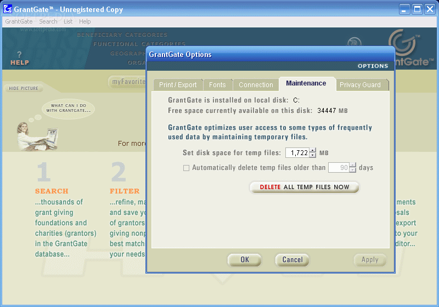This screenshot has width=439, height=307.
Task: Open the Help menu in menu bar
Action: tap(85, 21)
